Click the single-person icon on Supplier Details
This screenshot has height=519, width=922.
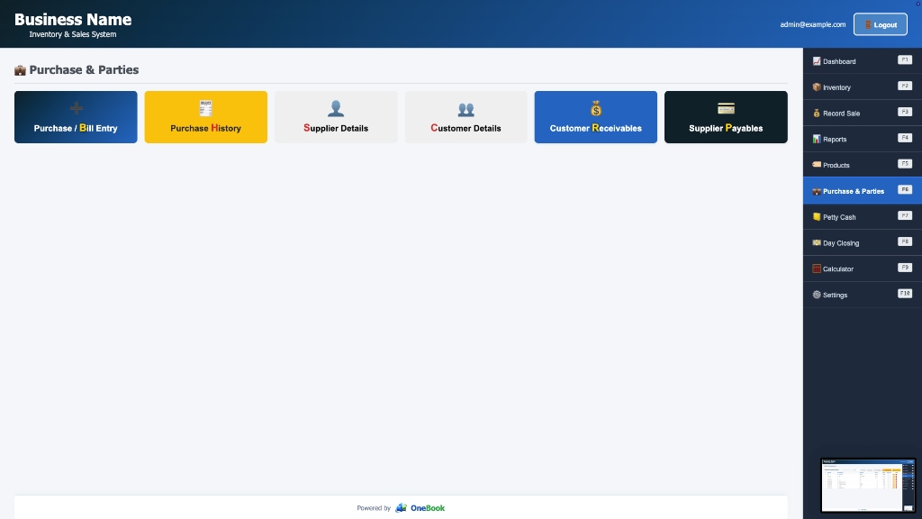pyautogui.click(x=336, y=108)
